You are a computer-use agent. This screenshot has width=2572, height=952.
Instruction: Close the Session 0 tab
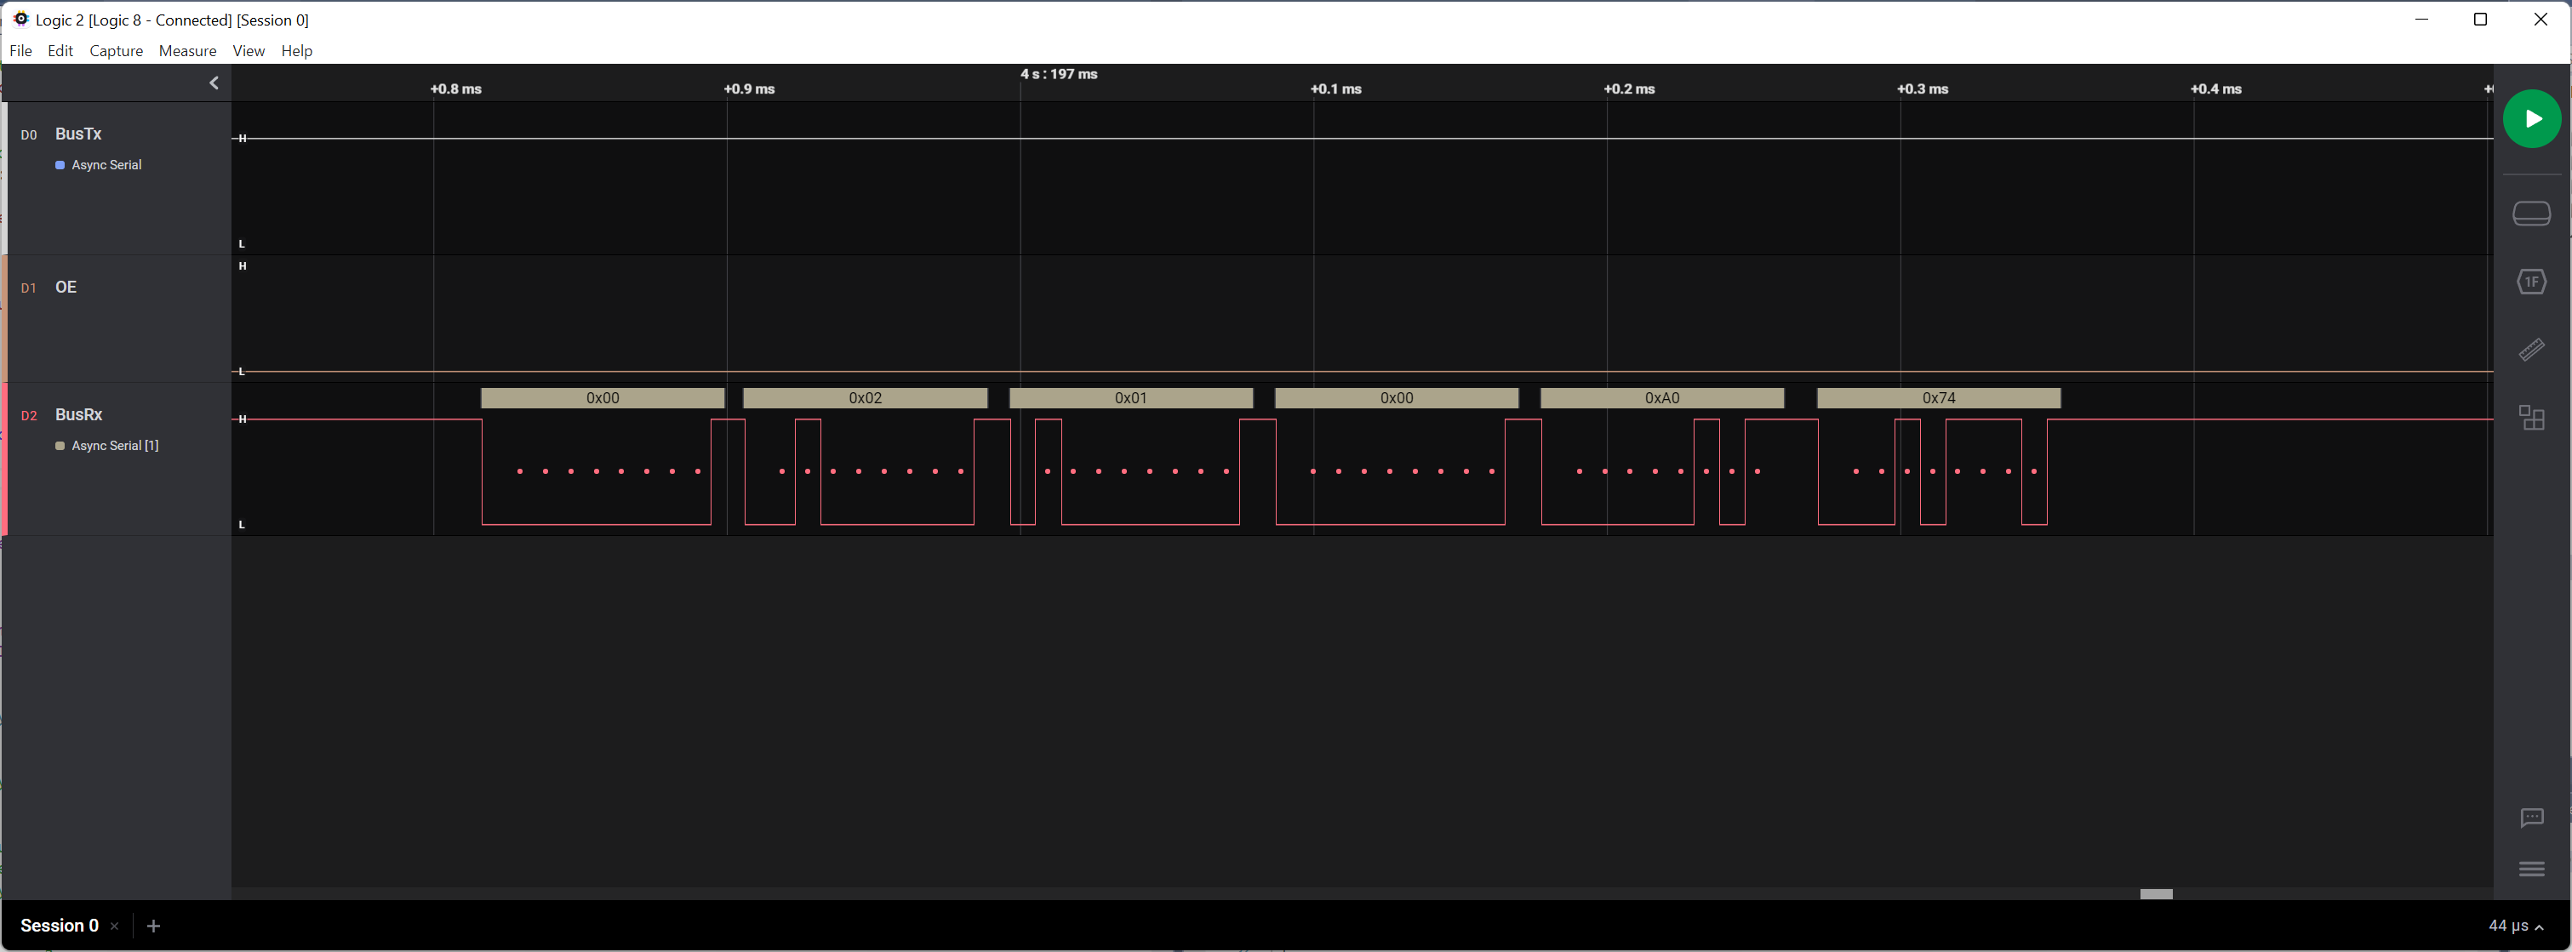coord(115,926)
